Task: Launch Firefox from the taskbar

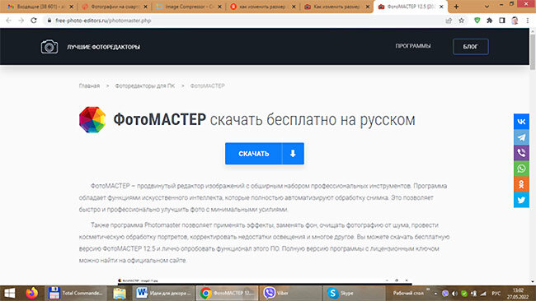Action: (32, 293)
